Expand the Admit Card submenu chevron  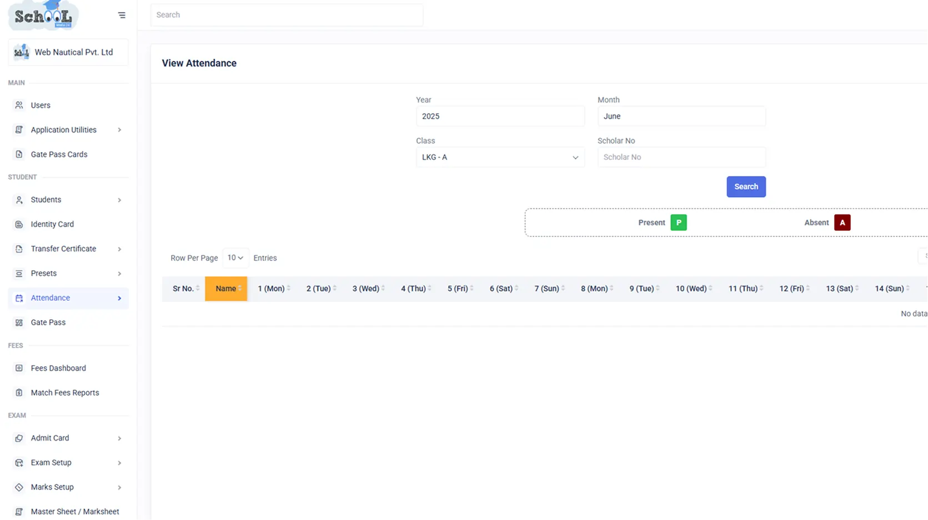(x=119, y=438)
